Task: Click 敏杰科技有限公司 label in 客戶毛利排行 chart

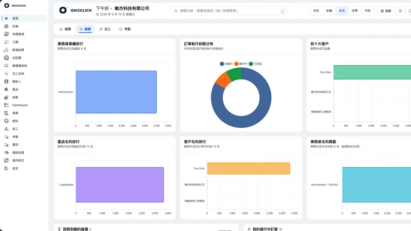Action: (x=195, y=185)
